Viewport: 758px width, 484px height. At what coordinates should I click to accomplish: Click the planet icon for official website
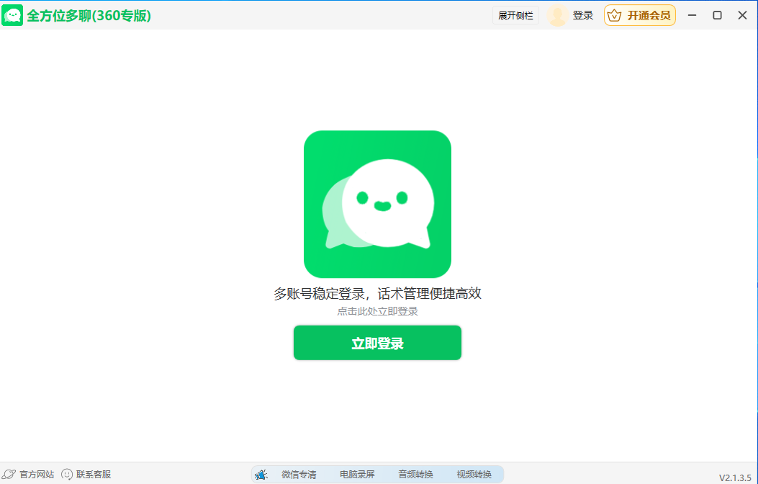click(9, 474)
